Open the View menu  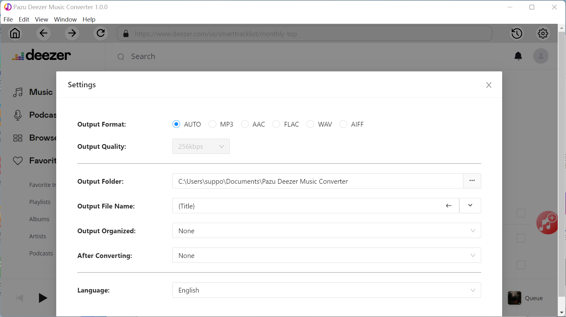pos(42,19)
